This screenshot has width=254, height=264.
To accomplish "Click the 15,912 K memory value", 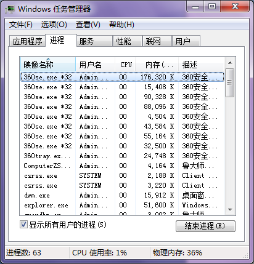I will (x=159, y=195).
